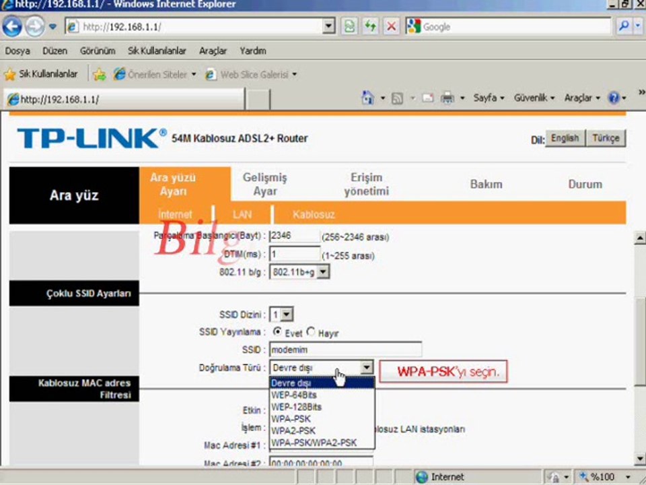Click the Home page icon
646x485 pixels.
tap(367, 98)
